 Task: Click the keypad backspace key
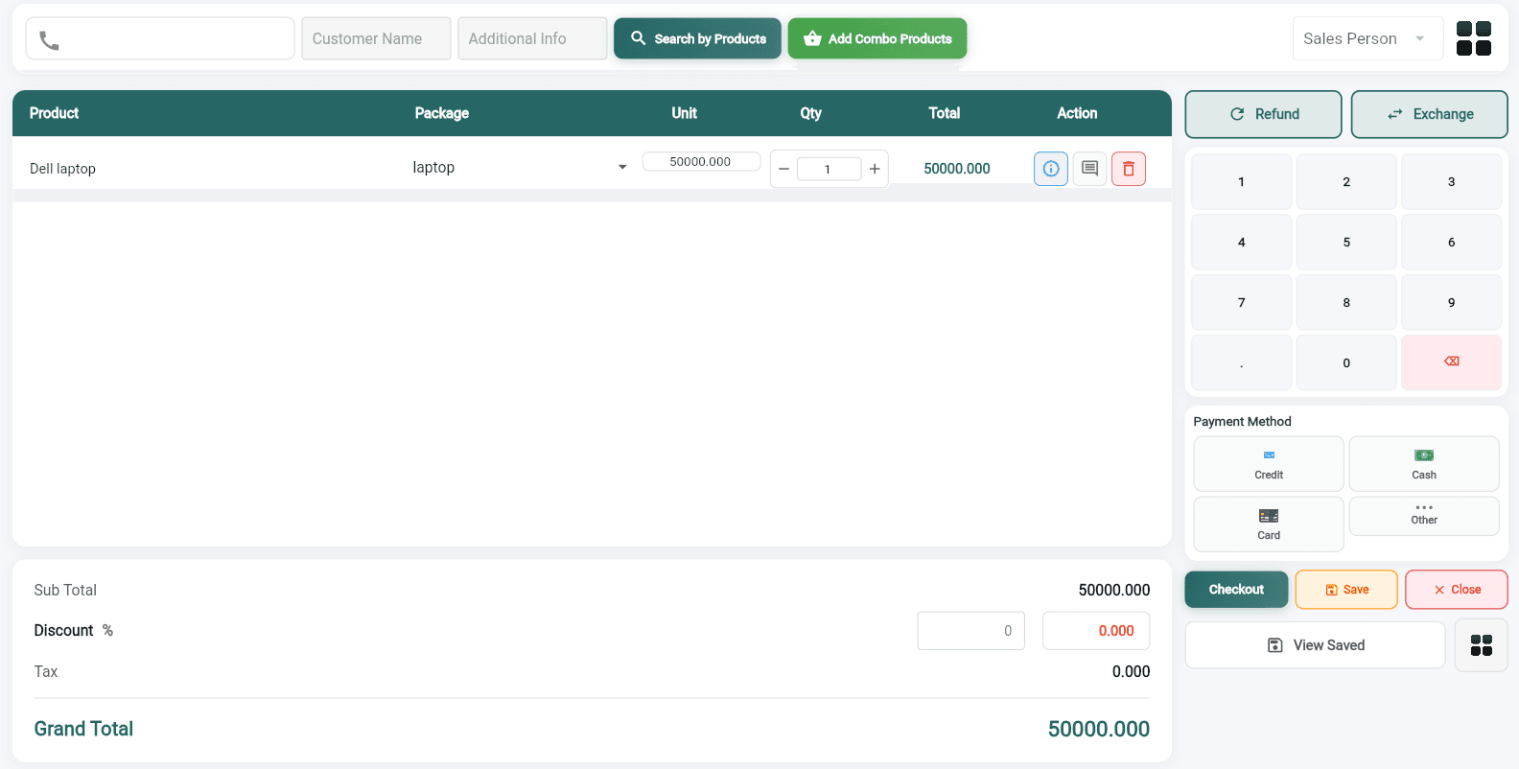coord(1451,362)
